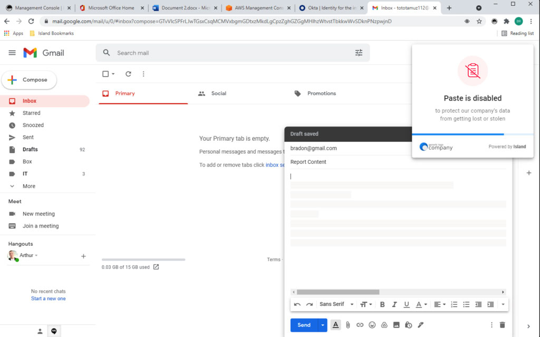
Task: Toggle bold formatting in compose toolbar
Action: [382, 304]
